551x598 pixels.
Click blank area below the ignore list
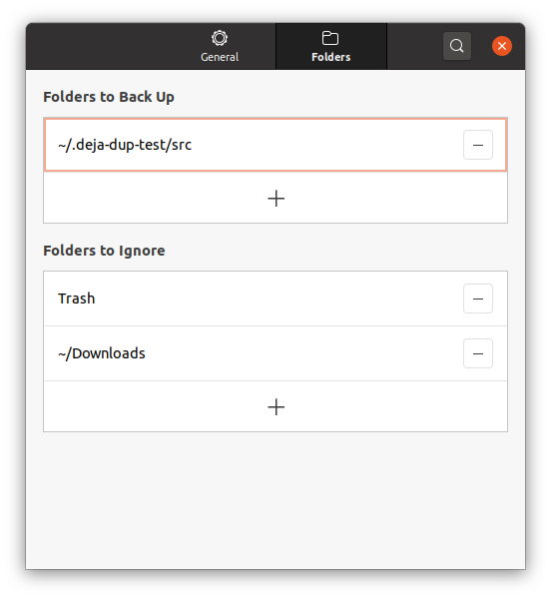point(275,499)
